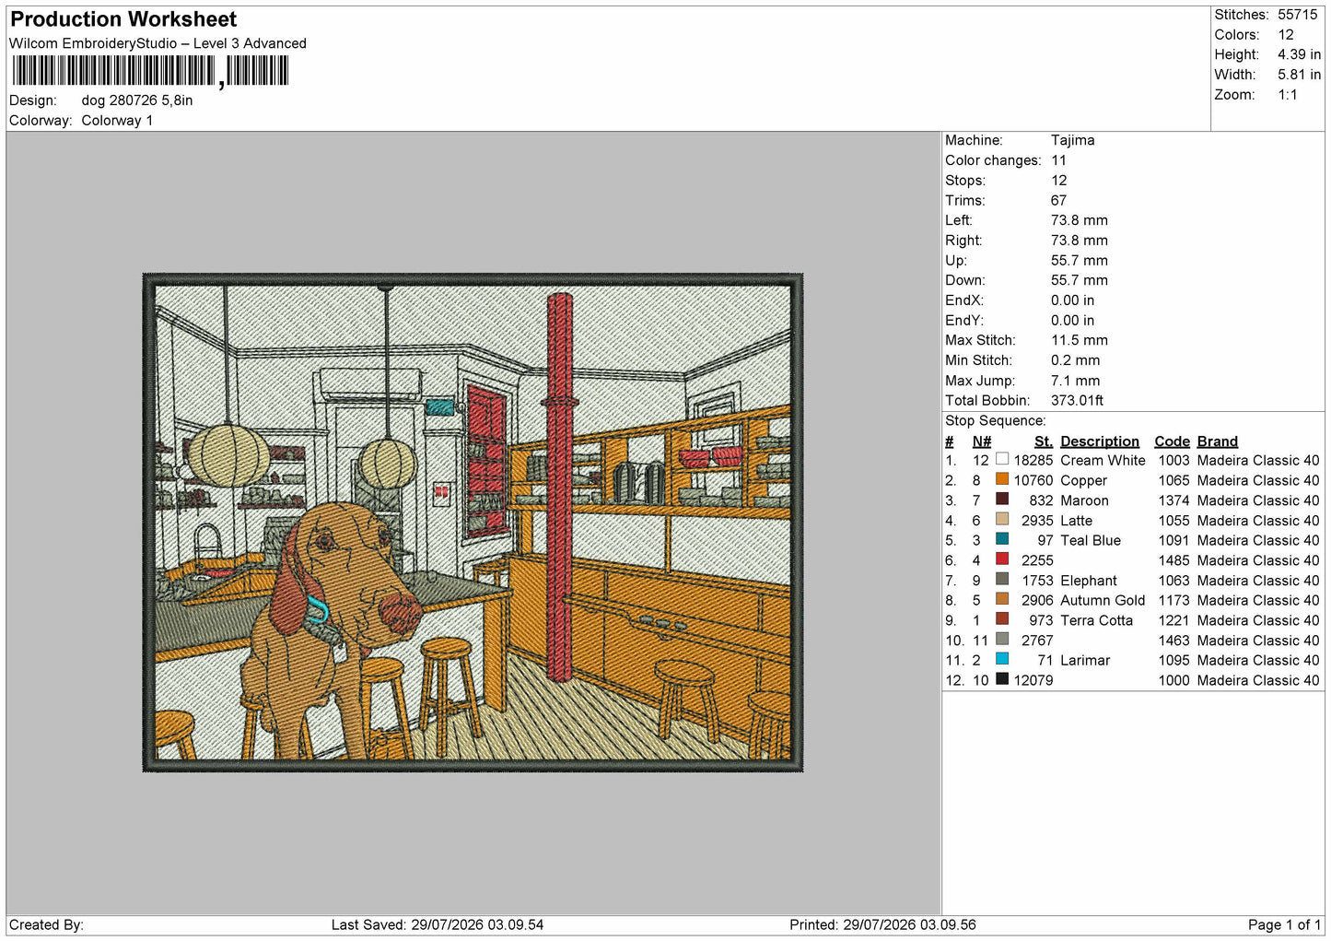This screenshot has height=941, width=1331.
Task: Select the Latte thread swatch
Action: (1002, 519)
